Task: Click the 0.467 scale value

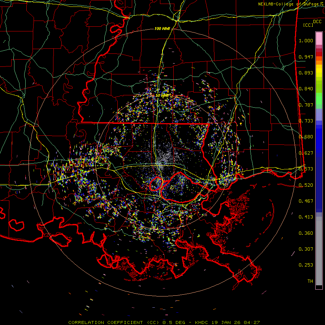Action: click(306, 201)
